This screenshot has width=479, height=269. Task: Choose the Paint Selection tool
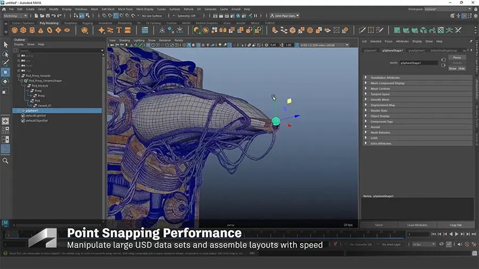point(5,63)
